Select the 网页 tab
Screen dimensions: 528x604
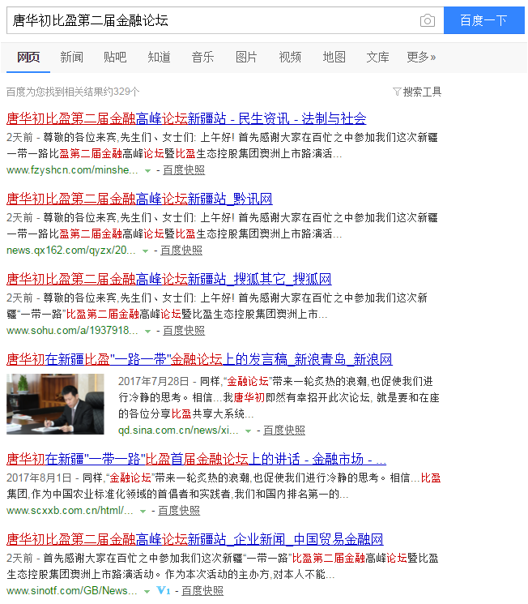point(28,57)
